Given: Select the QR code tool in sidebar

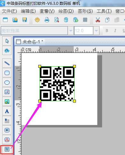Looking at the screenshot, I should click(x=7, y=149).
